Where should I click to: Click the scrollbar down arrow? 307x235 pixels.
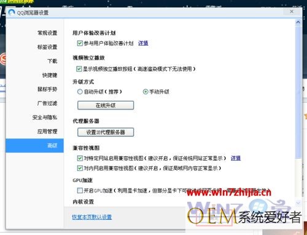point(298,203)
